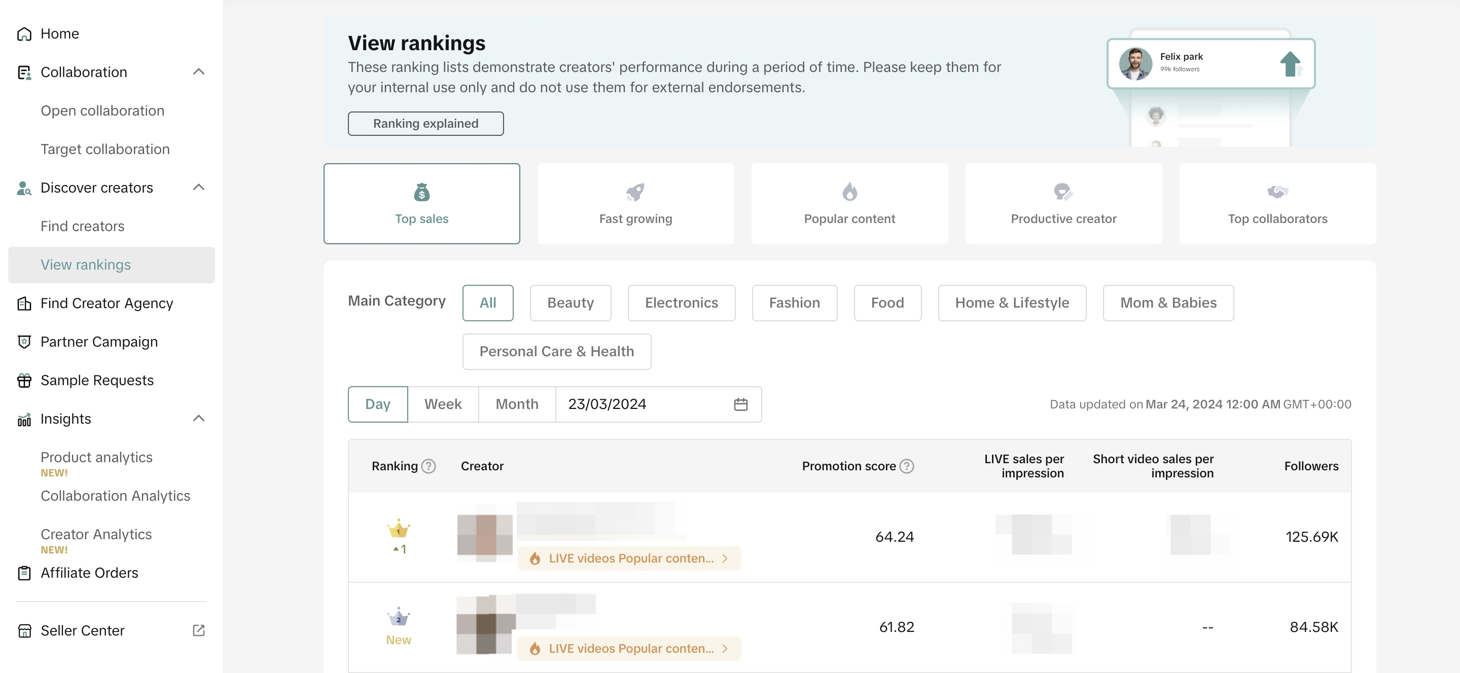The image size is (1460, 673).
Task: Click the Partner Campaign shield icon
Action: 24,342
